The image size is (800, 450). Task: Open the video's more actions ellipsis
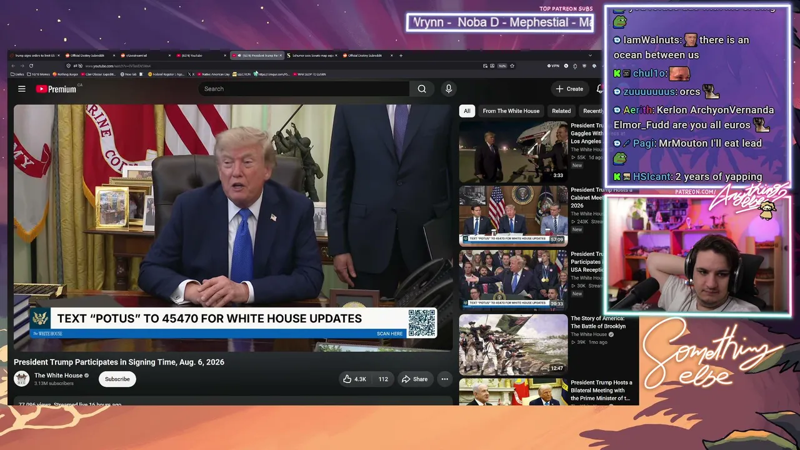point(444,379)
